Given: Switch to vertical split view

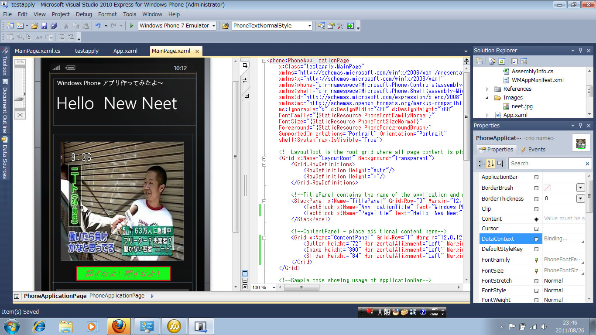Looking at the screenshot, I should [x=245, y=273].
